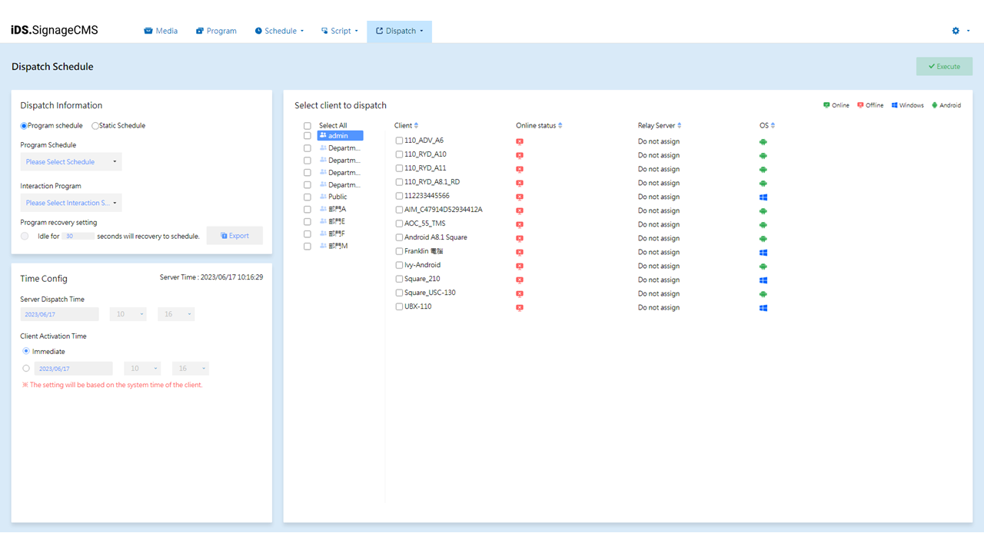984x553 pixels.
Task: Click the Export button
Action: pyautogui.click(x=234, y=236)
